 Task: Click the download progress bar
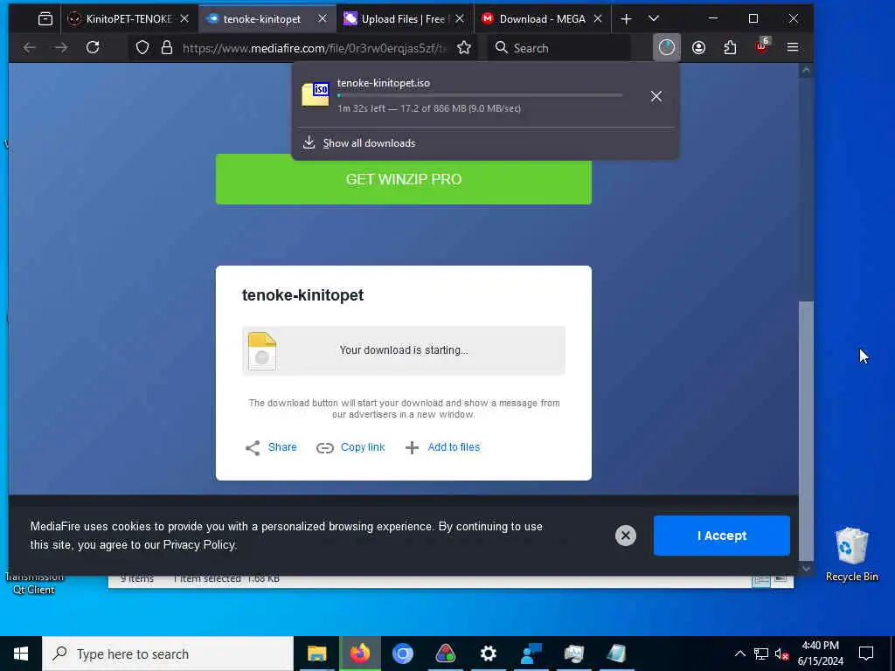pyautogui.click(x=480, y=95)
